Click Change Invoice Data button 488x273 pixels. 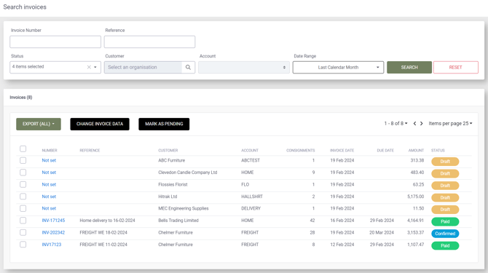100,124
